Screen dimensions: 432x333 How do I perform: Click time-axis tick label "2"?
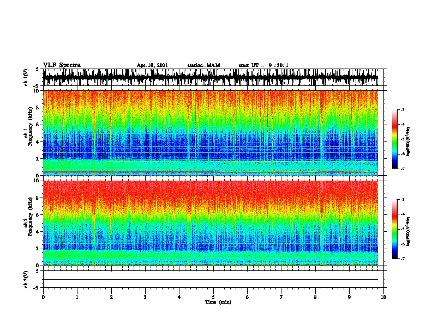[x=111, y=297]
